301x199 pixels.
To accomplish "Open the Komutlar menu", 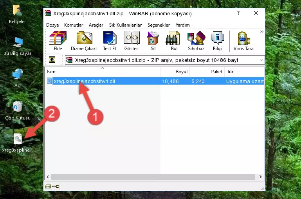I will (x=74, y=25).
